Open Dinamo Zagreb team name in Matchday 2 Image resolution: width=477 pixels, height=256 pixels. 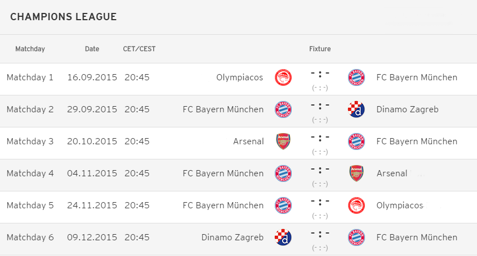coord(407,109)
